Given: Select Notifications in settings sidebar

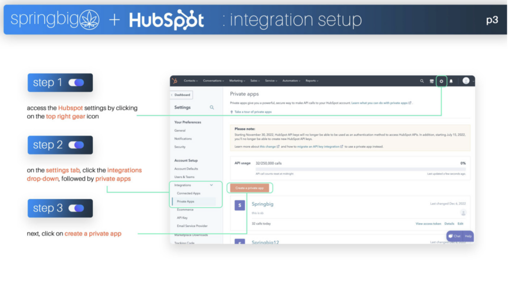Looking at the screenshot, I should (183, 139).
